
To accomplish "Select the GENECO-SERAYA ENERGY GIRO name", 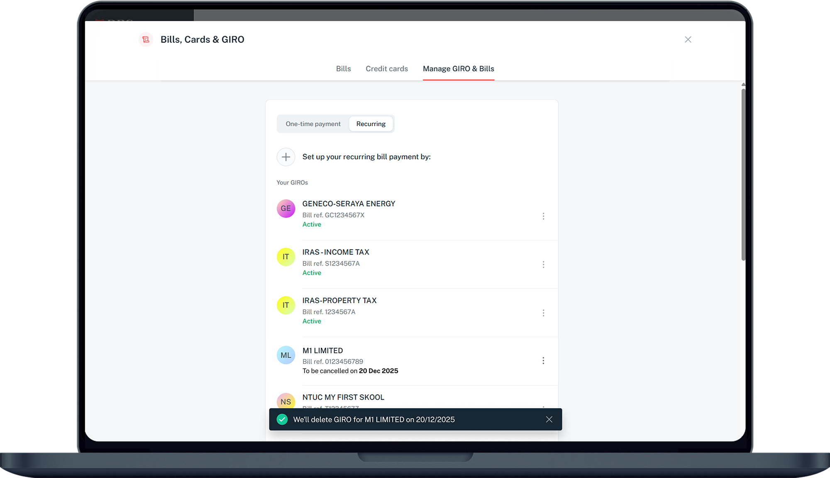I will [x=349, y=204].
